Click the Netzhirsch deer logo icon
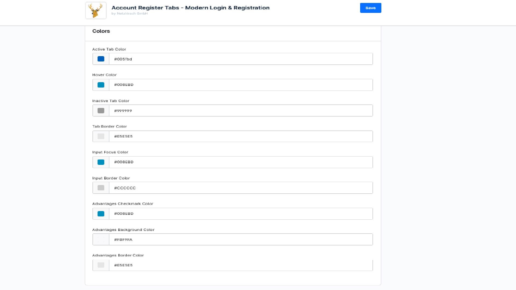The width and height of the screenshot is (516, 290). [x=96, y=10]
